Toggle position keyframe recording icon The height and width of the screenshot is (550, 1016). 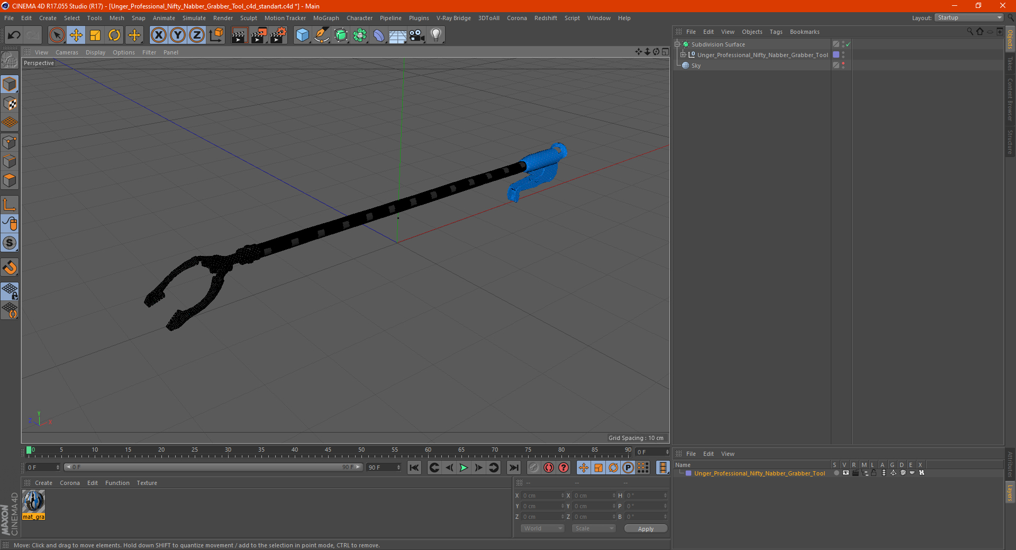pos(583,467)
